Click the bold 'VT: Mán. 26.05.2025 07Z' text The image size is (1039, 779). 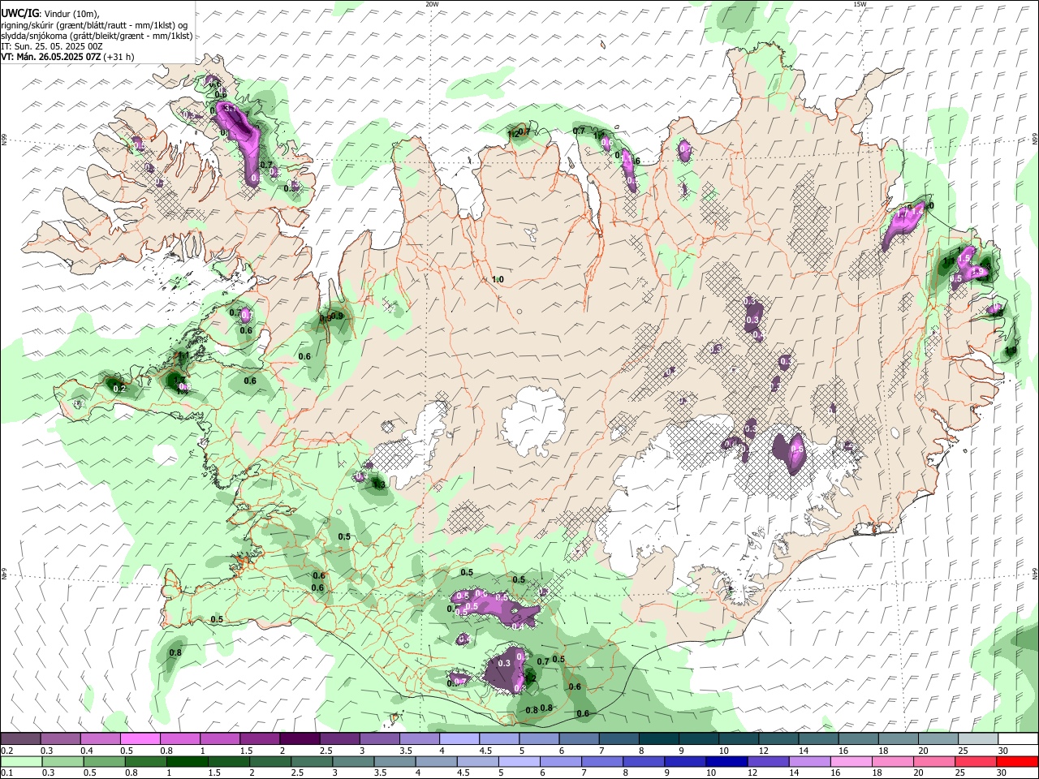pyautogui.click(x=50, y=57)
